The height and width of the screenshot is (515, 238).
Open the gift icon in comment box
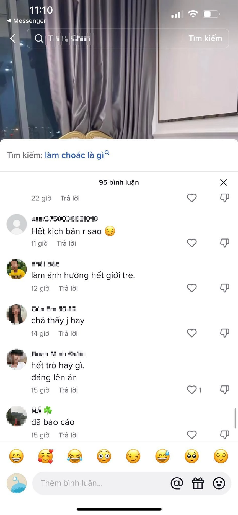(198, 483)
